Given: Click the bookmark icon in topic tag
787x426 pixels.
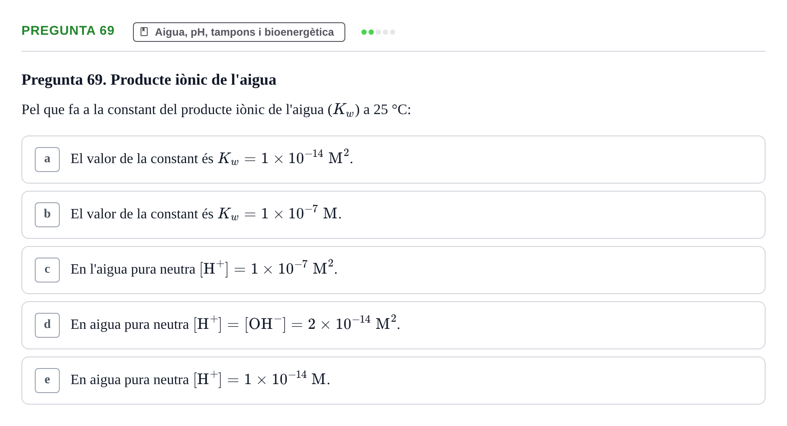Looking at the screenshot, I should [x=144, y=32].
